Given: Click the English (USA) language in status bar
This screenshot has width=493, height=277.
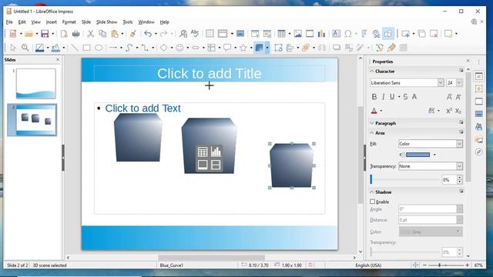Looking at the screenshot, I should tap(368, 265).
